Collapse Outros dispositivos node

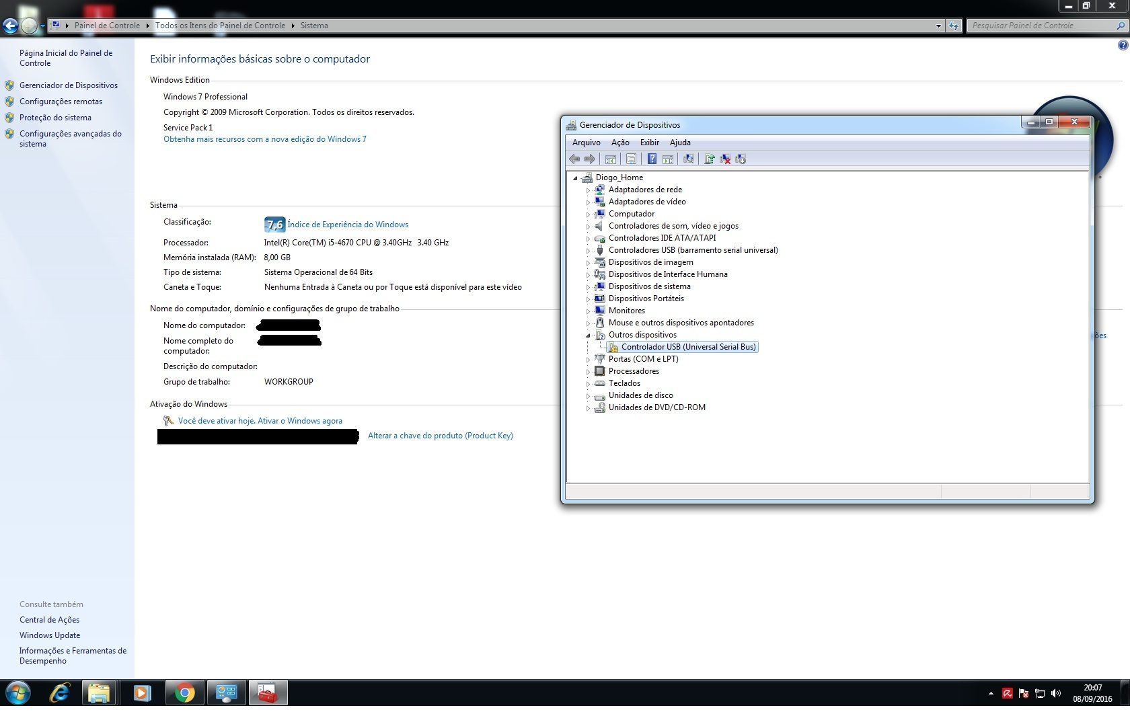click(x=588, y=335)
